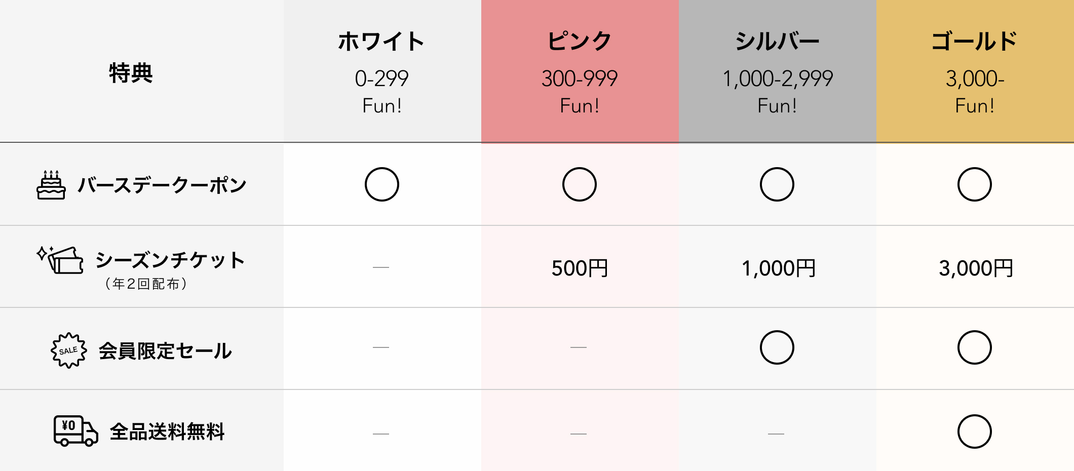Click the ¥0 delivery truck icon

(x=75, y=431)
